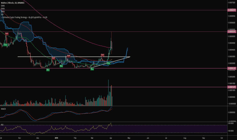Image resolution: width=237 pixels, height=140 pixels.
Task: Select the Buy marker at start of March
Action: [x=92, y=69]
